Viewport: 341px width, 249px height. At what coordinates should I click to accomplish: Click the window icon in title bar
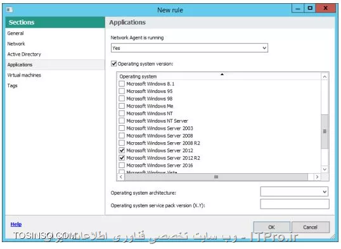(10, 9)
